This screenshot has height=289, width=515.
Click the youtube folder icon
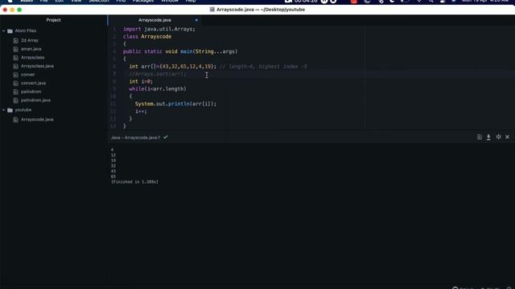10,110
